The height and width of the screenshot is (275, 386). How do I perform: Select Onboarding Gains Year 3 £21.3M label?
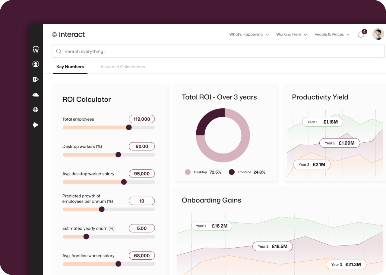click(x=346, y=264)
